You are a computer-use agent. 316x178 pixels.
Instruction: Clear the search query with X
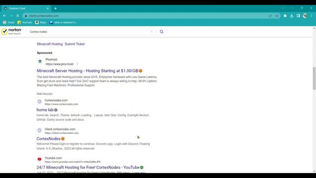pos(152,32)
